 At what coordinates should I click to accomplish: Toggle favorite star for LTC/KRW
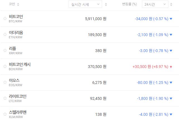(5, 98)
